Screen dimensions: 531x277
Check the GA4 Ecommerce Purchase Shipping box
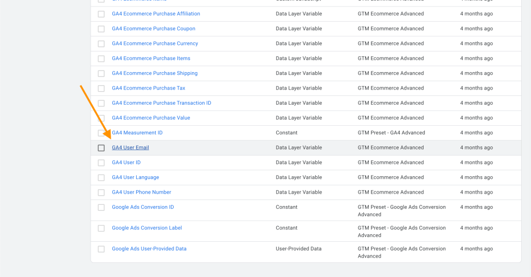tap(101, 74)
